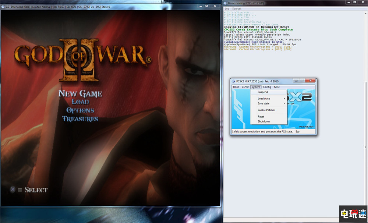The height and width of the screenshot is (223, 368).
Task: Click the PCSX2.NET logo in the emulator window
Action: pos(306,126)
